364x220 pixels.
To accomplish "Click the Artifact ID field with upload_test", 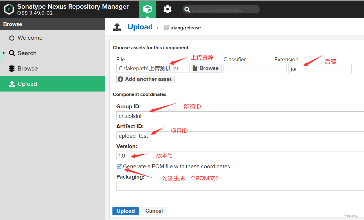I will pos(240,136).
